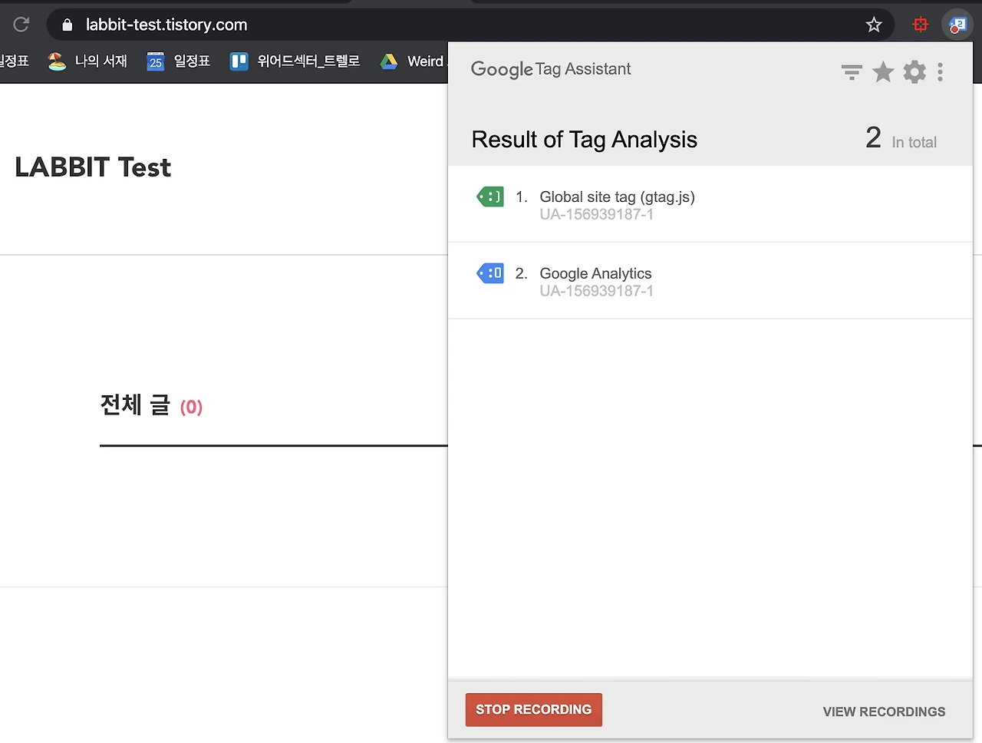The width and height of the screenshot is (982, 743).
Task: Open the Weird Google Drive bookmark
Action: pyautogui.click(x=413, y=61)
